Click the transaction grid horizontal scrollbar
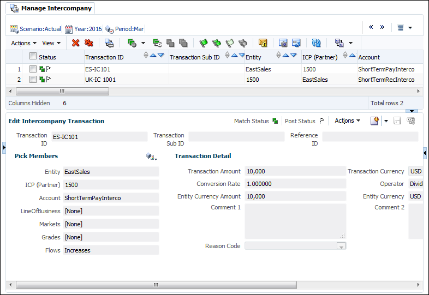Screen dimensions: 429x295 [63, 92]
